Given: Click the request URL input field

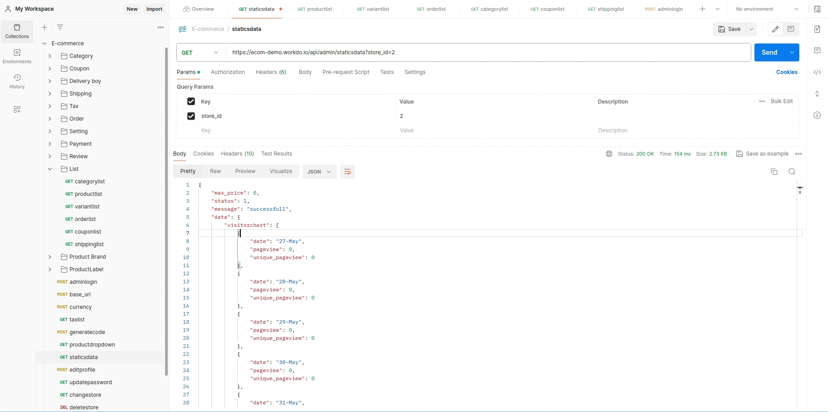Looking at the screenshot, I should tap(449, 52).
